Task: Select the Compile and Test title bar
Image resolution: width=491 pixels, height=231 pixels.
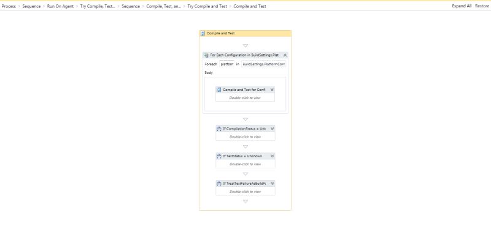Action: [245, 33]
